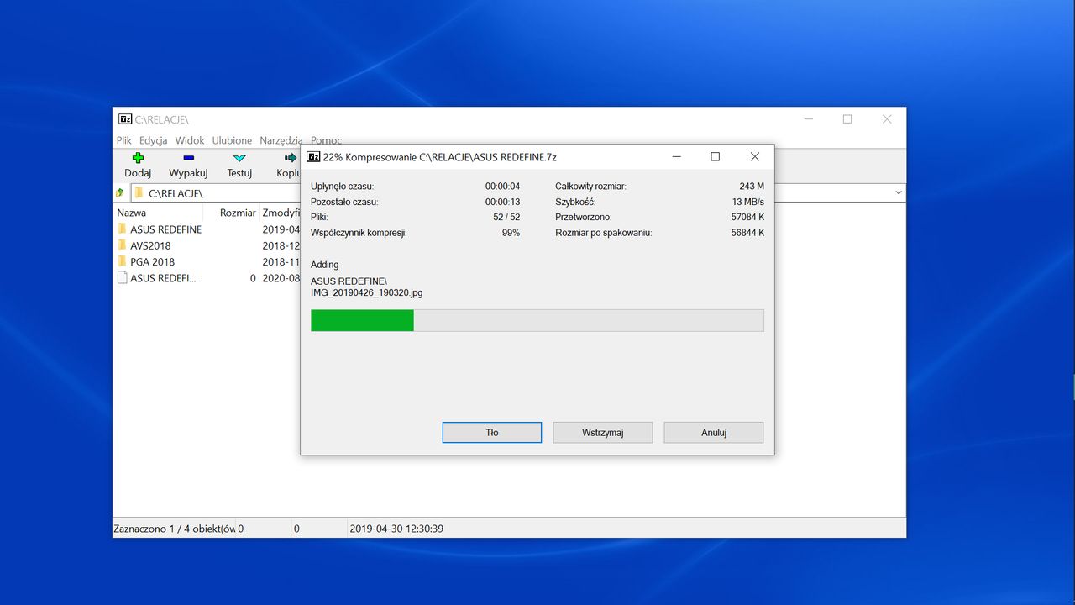
Task: Open the Ulubione menu
Action: (232, 140)
